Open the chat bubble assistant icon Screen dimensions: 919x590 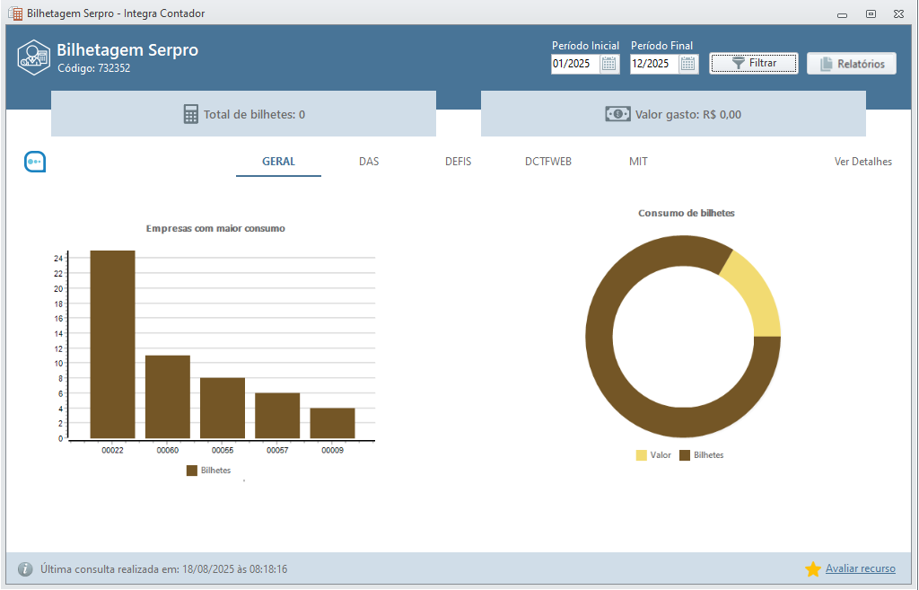[35, 162]
